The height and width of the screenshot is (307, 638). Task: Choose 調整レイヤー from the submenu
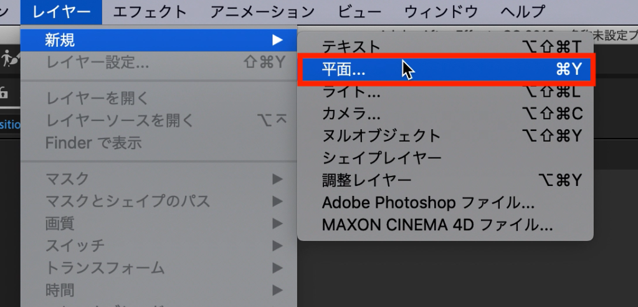[x=445, y=180]
